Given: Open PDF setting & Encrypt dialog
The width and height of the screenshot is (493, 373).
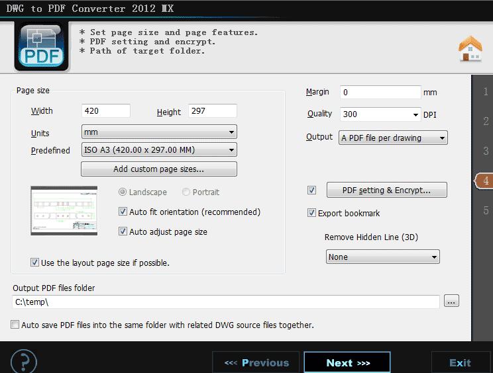Looking at the screenshot, I should tap(387, 190).
